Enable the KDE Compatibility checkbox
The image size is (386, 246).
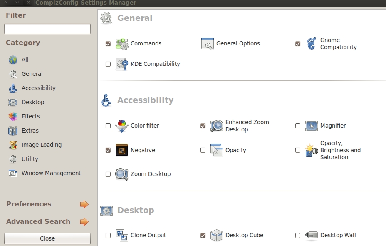pyautogui.click(x=108, y=64)
